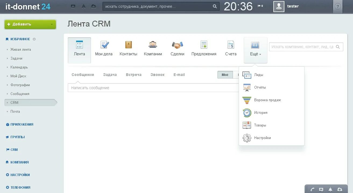Open Почта in sidebar
353x193 pixels.
(x=15, y=112)
